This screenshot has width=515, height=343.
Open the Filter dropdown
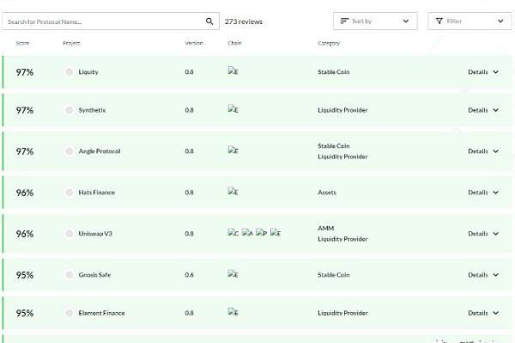(x=470, y=21)
